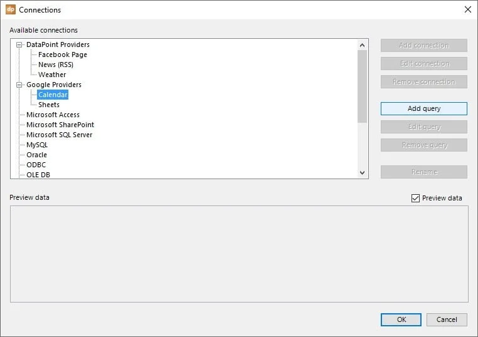This screenshot has width=478, height=337.
Task: Click the connections list scroll down arrow
Action: 362,173
